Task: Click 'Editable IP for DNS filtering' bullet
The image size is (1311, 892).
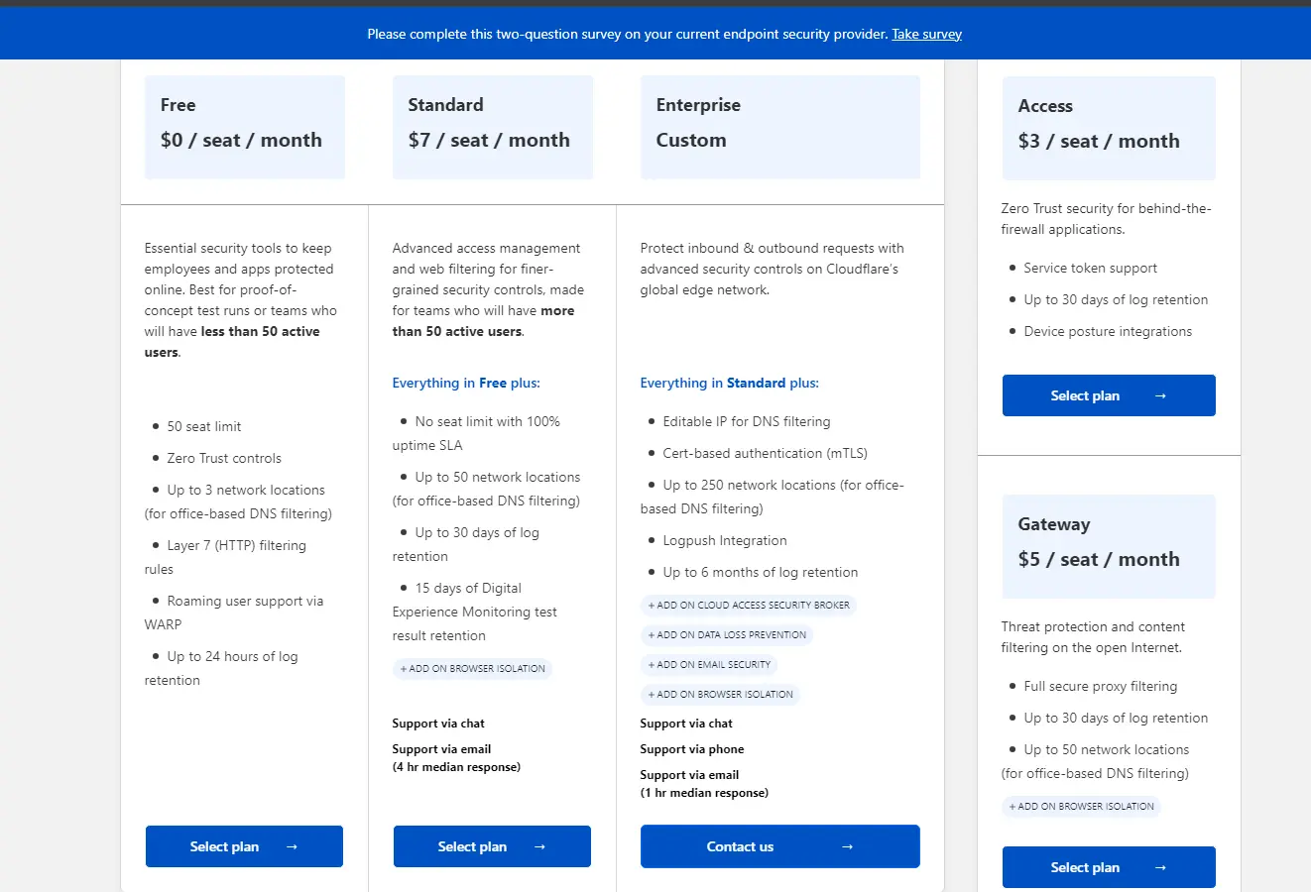Action: click(x=747, y=421)
